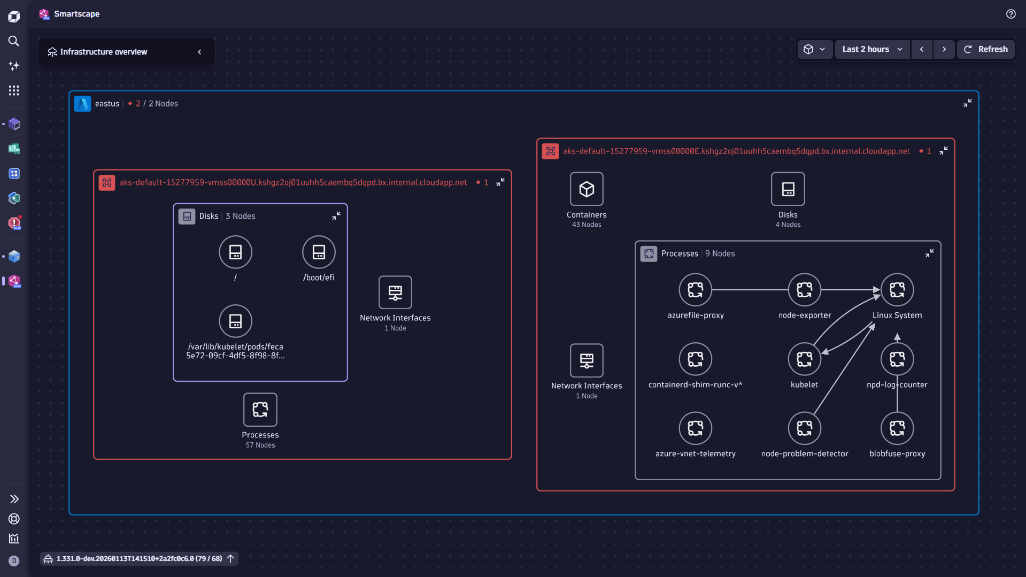This screenshot has width=1026, height=577.
Task: Collapse the Processes 9 Nodes panel
Action: (x=929, y=253)
